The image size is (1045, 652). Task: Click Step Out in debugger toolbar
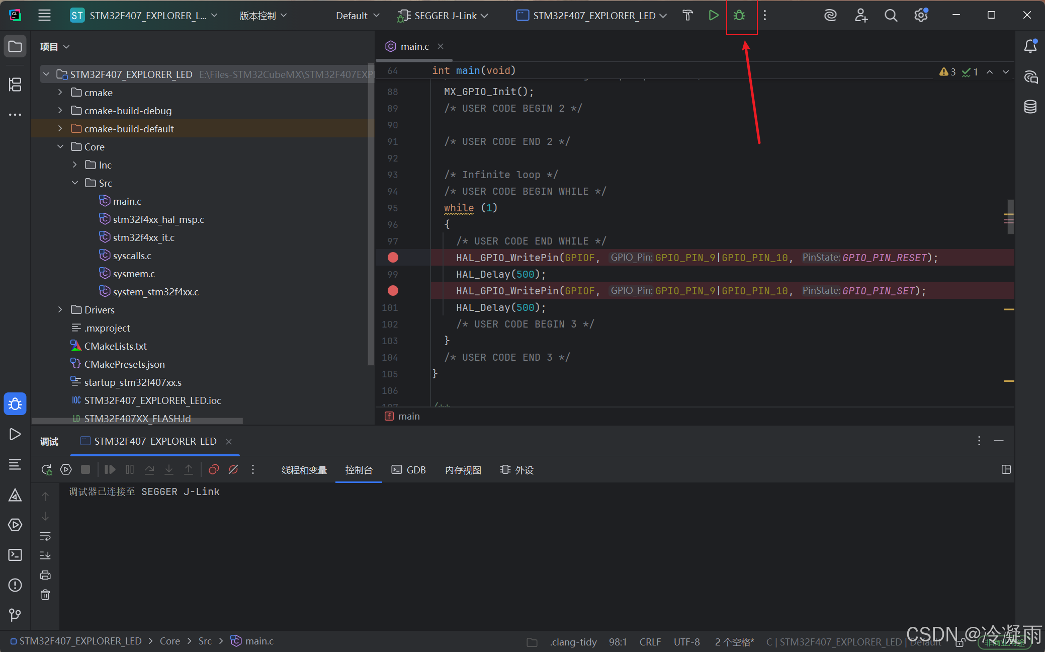(x=189, y=469)
